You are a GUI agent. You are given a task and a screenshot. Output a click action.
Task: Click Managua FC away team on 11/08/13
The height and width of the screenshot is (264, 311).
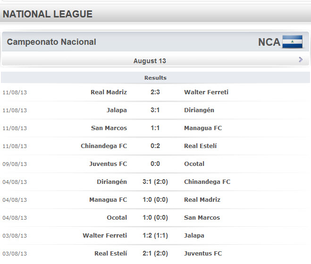pyautogui.click(x=202, y=128)
